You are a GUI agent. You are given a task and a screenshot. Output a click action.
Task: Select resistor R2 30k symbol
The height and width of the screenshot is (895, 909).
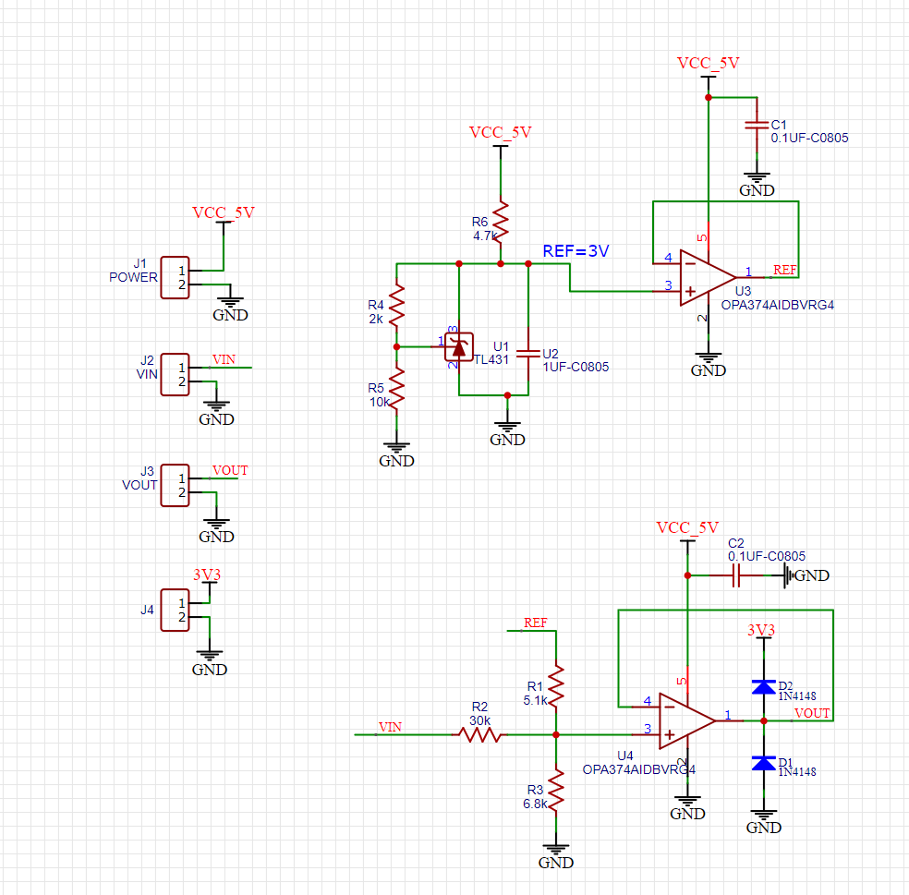479,735
